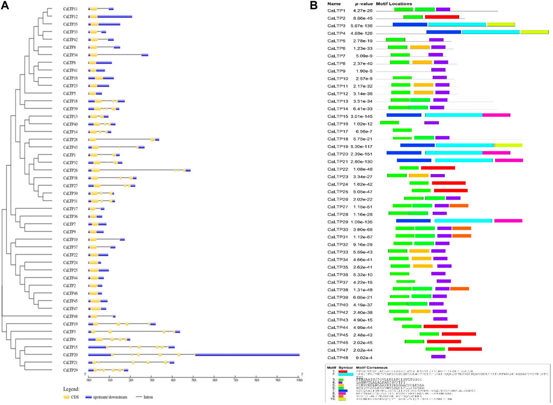Click CaLTP29 in the panel A tree
Image resolution: width=553 pixels, height=405 pixels.
click(x=71, y=370)
